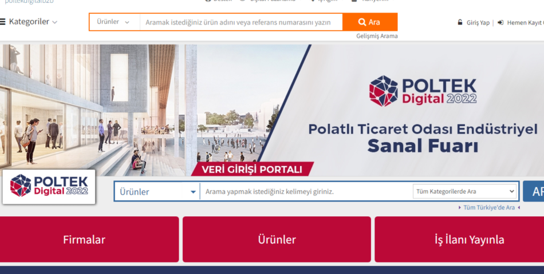Click the POLTEK Digital 2022 logo card
Image resolution: width=544 pixels, height=274 pixels.
click(x=49, y=187)
